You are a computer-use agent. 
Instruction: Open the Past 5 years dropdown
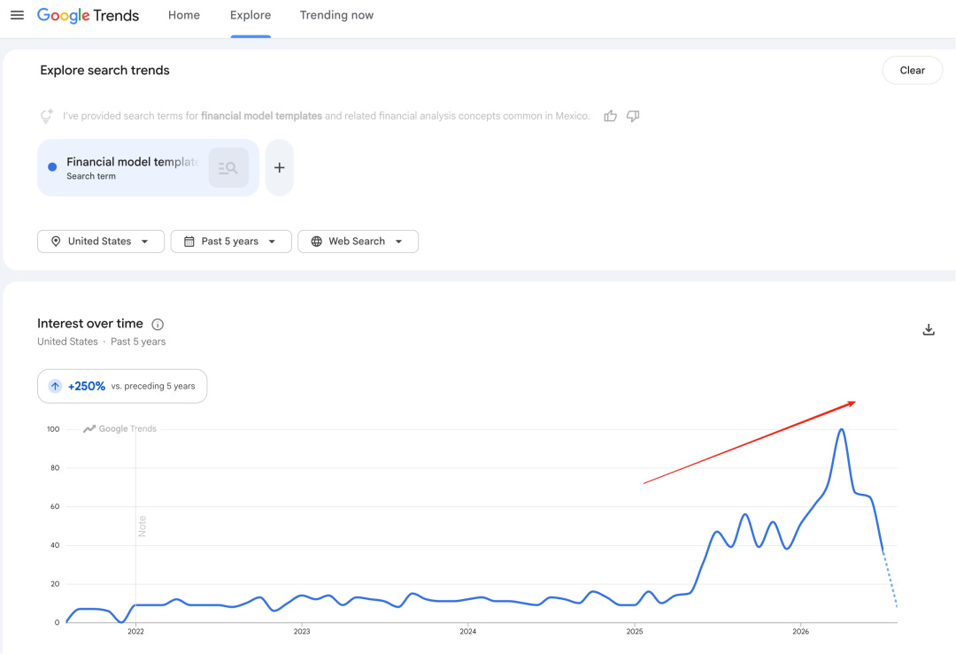(231, 242)
